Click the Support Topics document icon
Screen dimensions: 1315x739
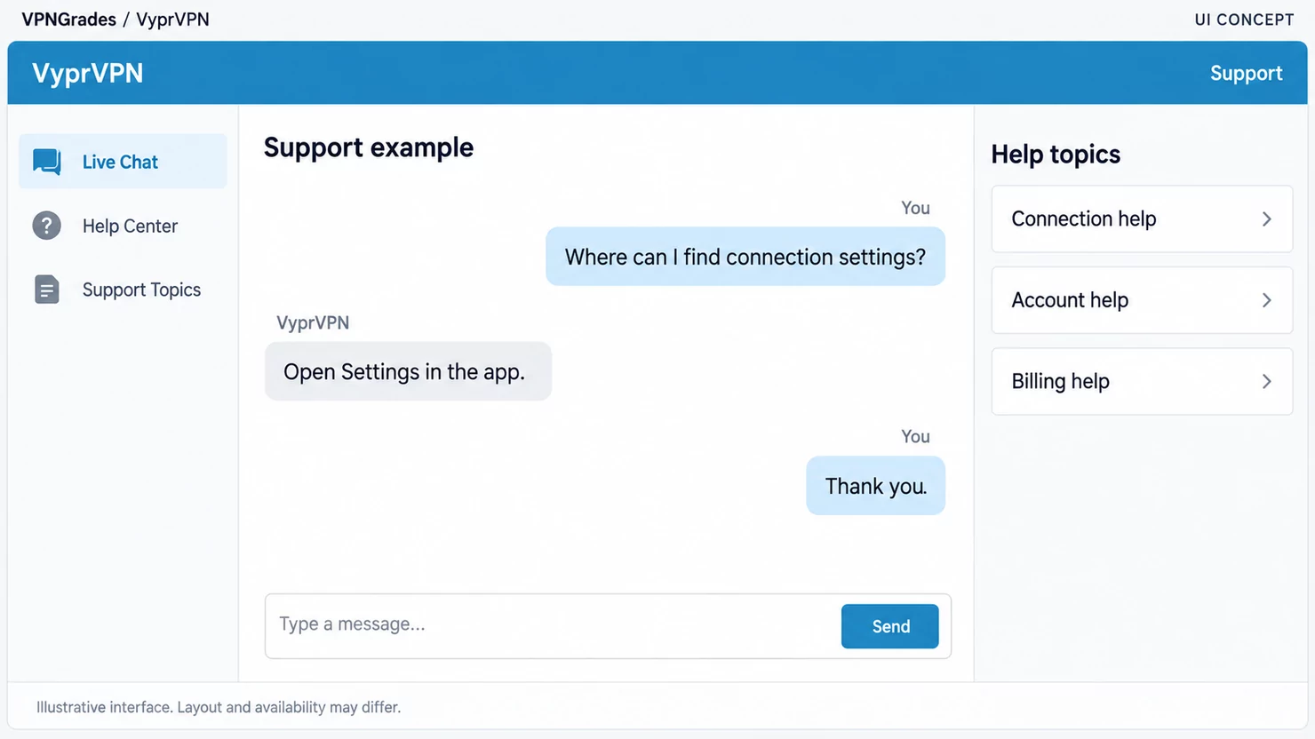[47, 290]
